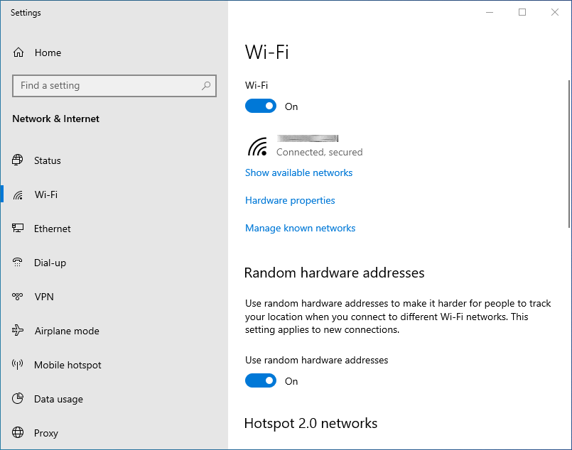This screenshot has width=572, height=450.
Task: Open the Home settings page
Action: (48, 53)
